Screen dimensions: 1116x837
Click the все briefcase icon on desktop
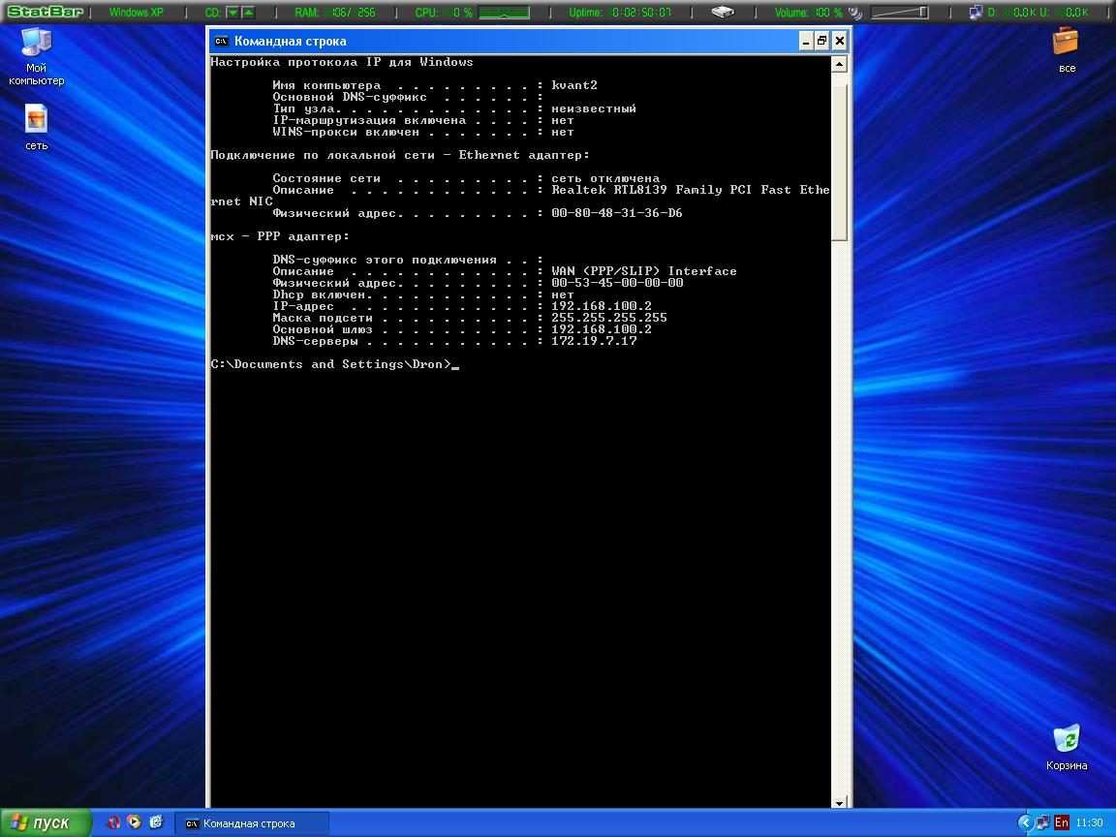coord(1067,42)
